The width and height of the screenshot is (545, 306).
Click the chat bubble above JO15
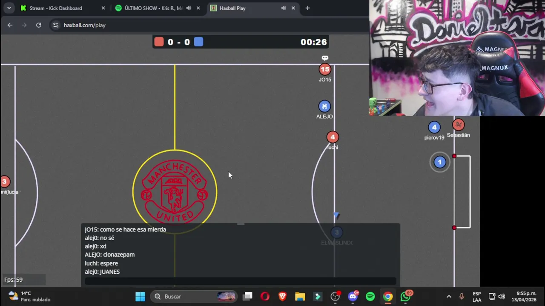tap(325, 58)
